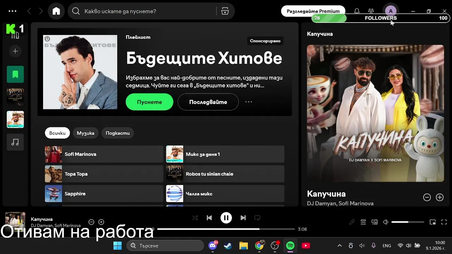Skip to the next track

click(x=243, y=218)
